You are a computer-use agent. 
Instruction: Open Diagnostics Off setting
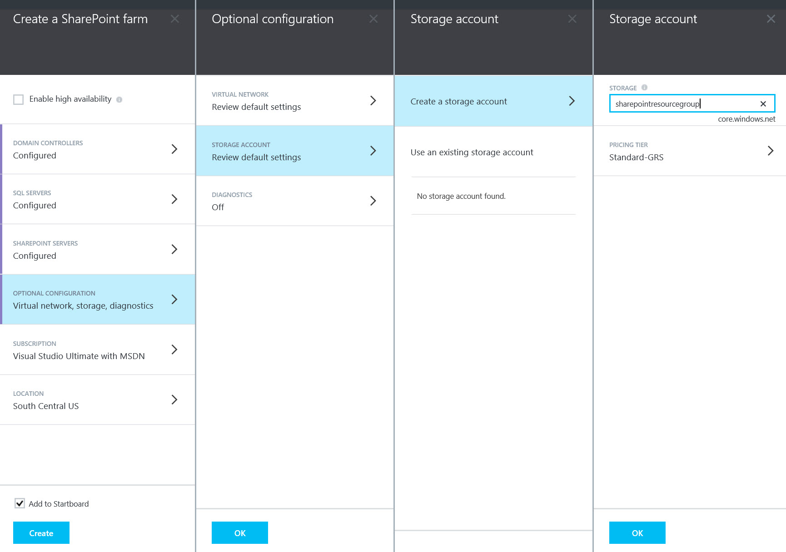[295, 201]
